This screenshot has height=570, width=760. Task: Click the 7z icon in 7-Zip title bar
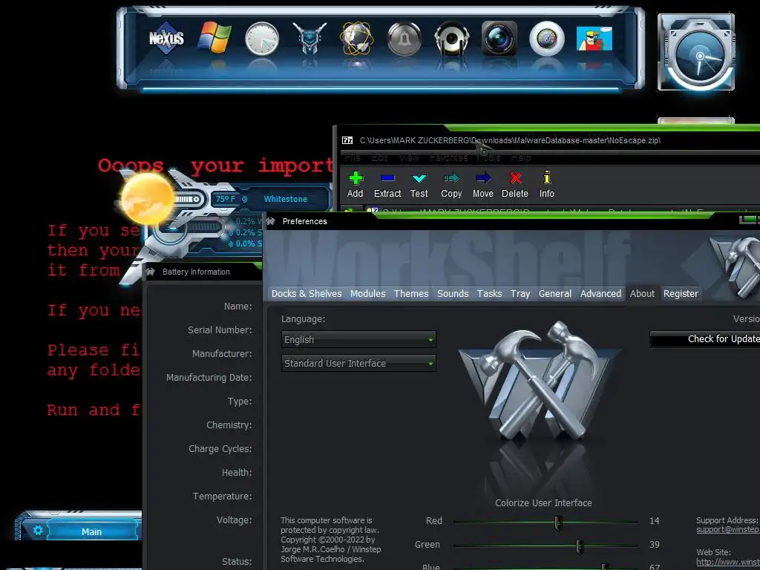click(x=347, y=140)
